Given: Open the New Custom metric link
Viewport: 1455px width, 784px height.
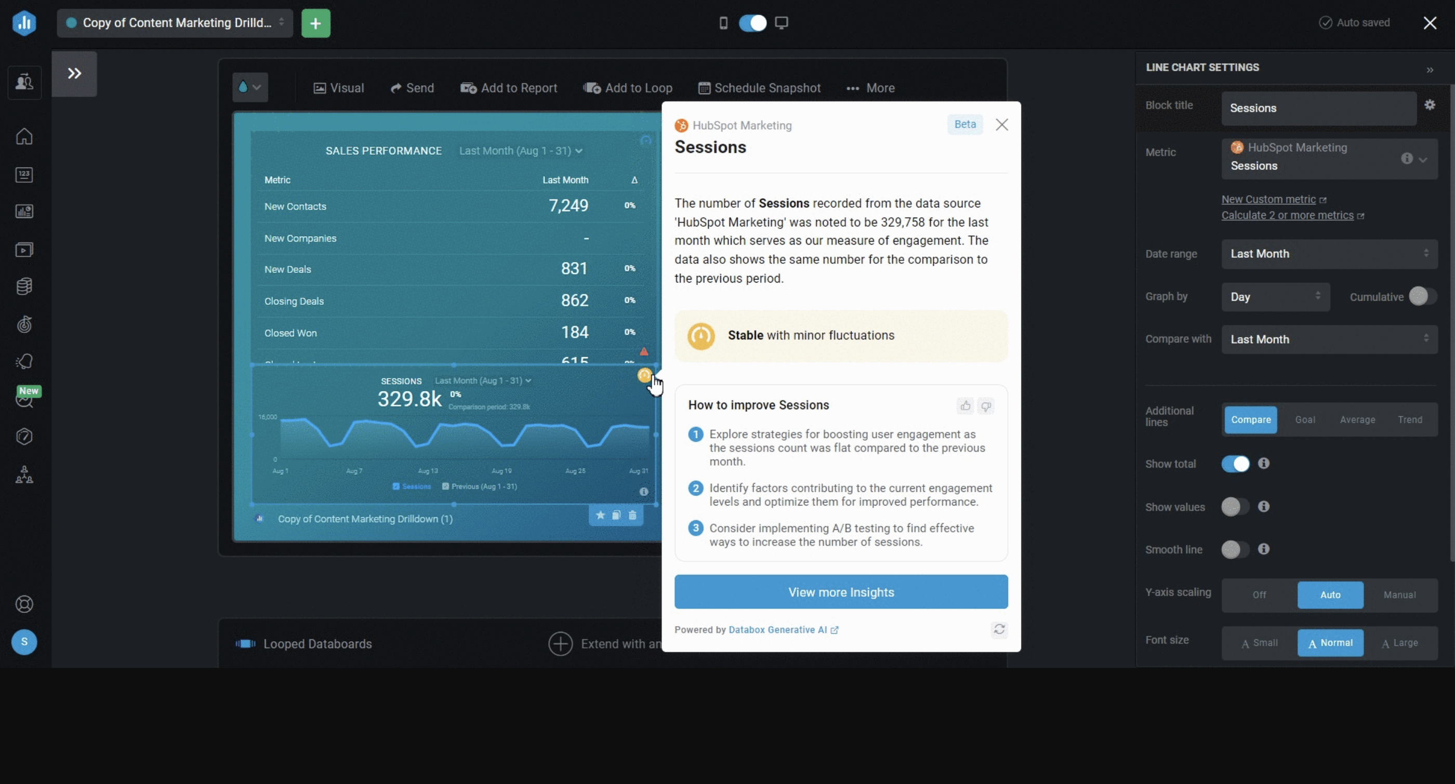Looking at the screenshot, I should [x=1268, y=199].
